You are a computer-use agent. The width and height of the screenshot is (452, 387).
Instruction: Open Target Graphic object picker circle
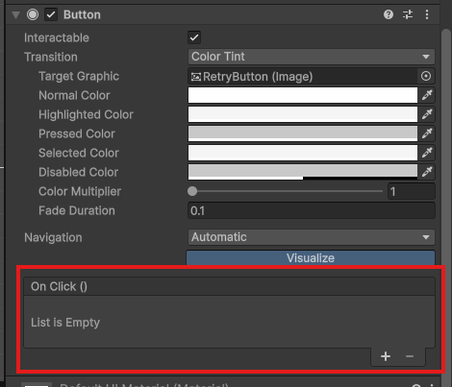pos(426,76)
